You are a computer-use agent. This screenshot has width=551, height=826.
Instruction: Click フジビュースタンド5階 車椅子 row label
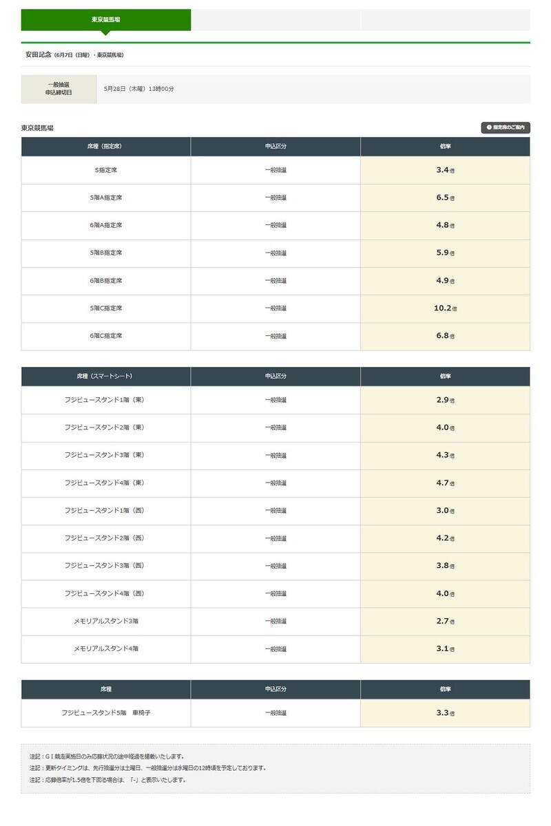106,713
